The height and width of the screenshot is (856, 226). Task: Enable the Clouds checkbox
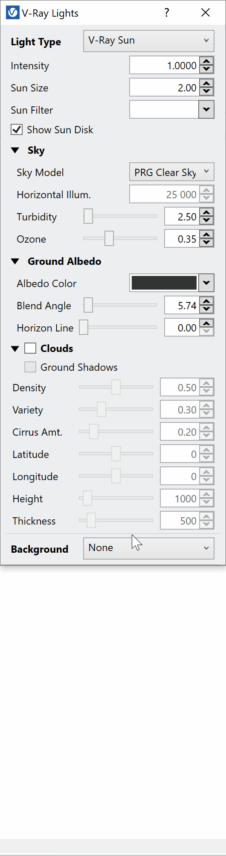click(30, 348)
